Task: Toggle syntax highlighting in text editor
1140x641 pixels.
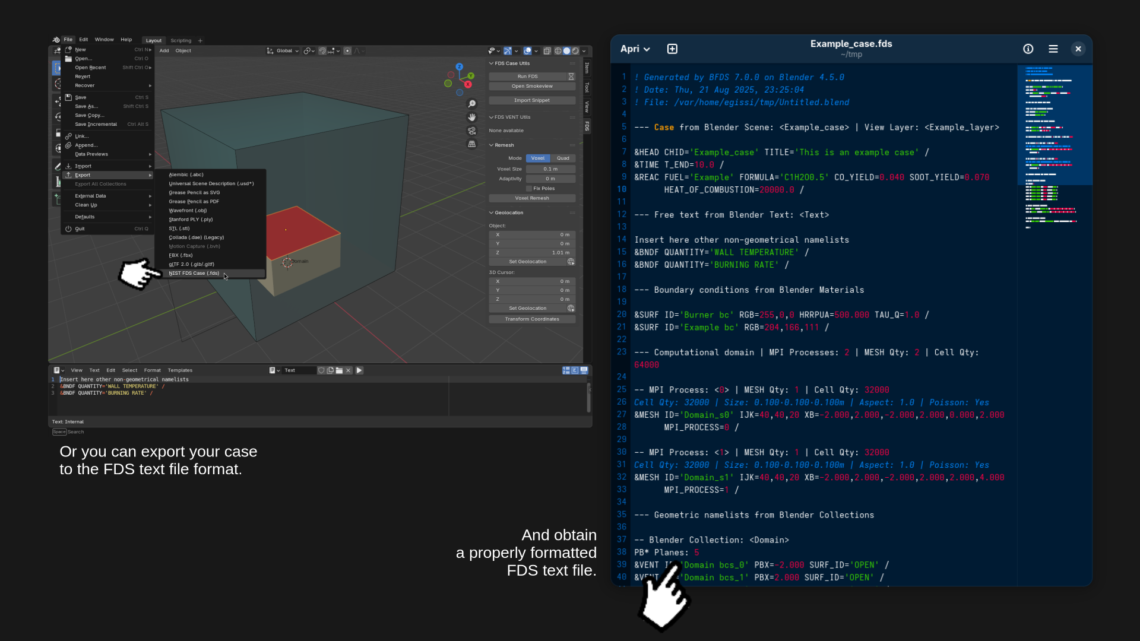Action: pyautogui.click(x=584, y=370)
